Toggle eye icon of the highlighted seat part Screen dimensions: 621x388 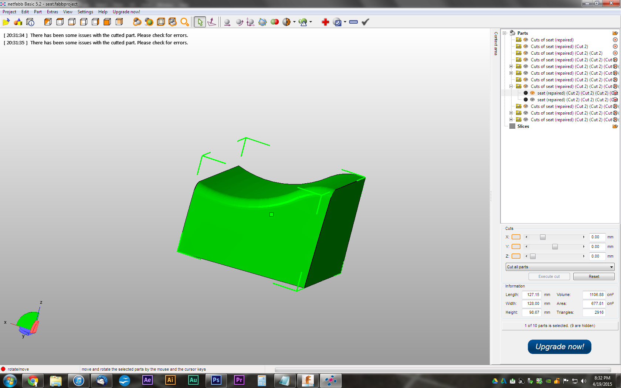(x=532, y=93)
